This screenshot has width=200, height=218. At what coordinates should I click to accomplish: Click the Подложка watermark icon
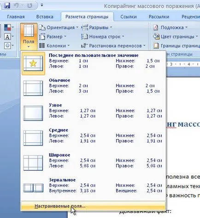pyautogui.click(x=156, y=28)
